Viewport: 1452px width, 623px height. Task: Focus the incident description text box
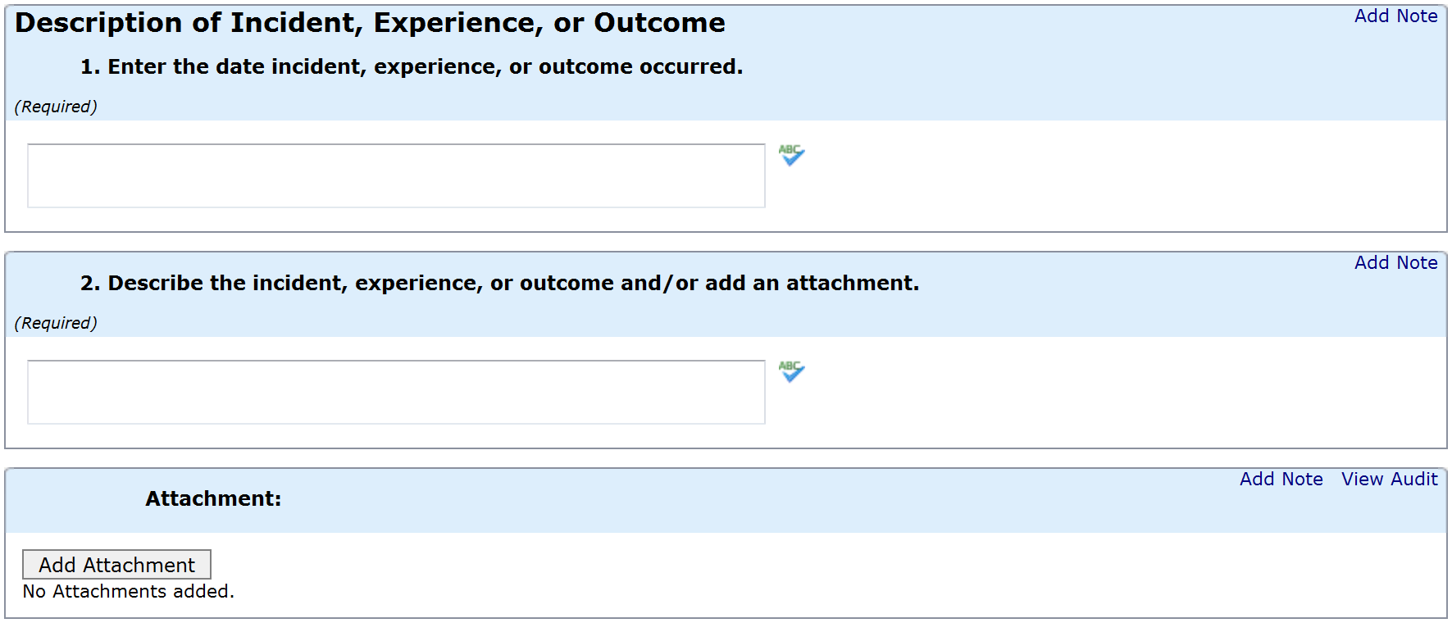(x=396, y=392)
